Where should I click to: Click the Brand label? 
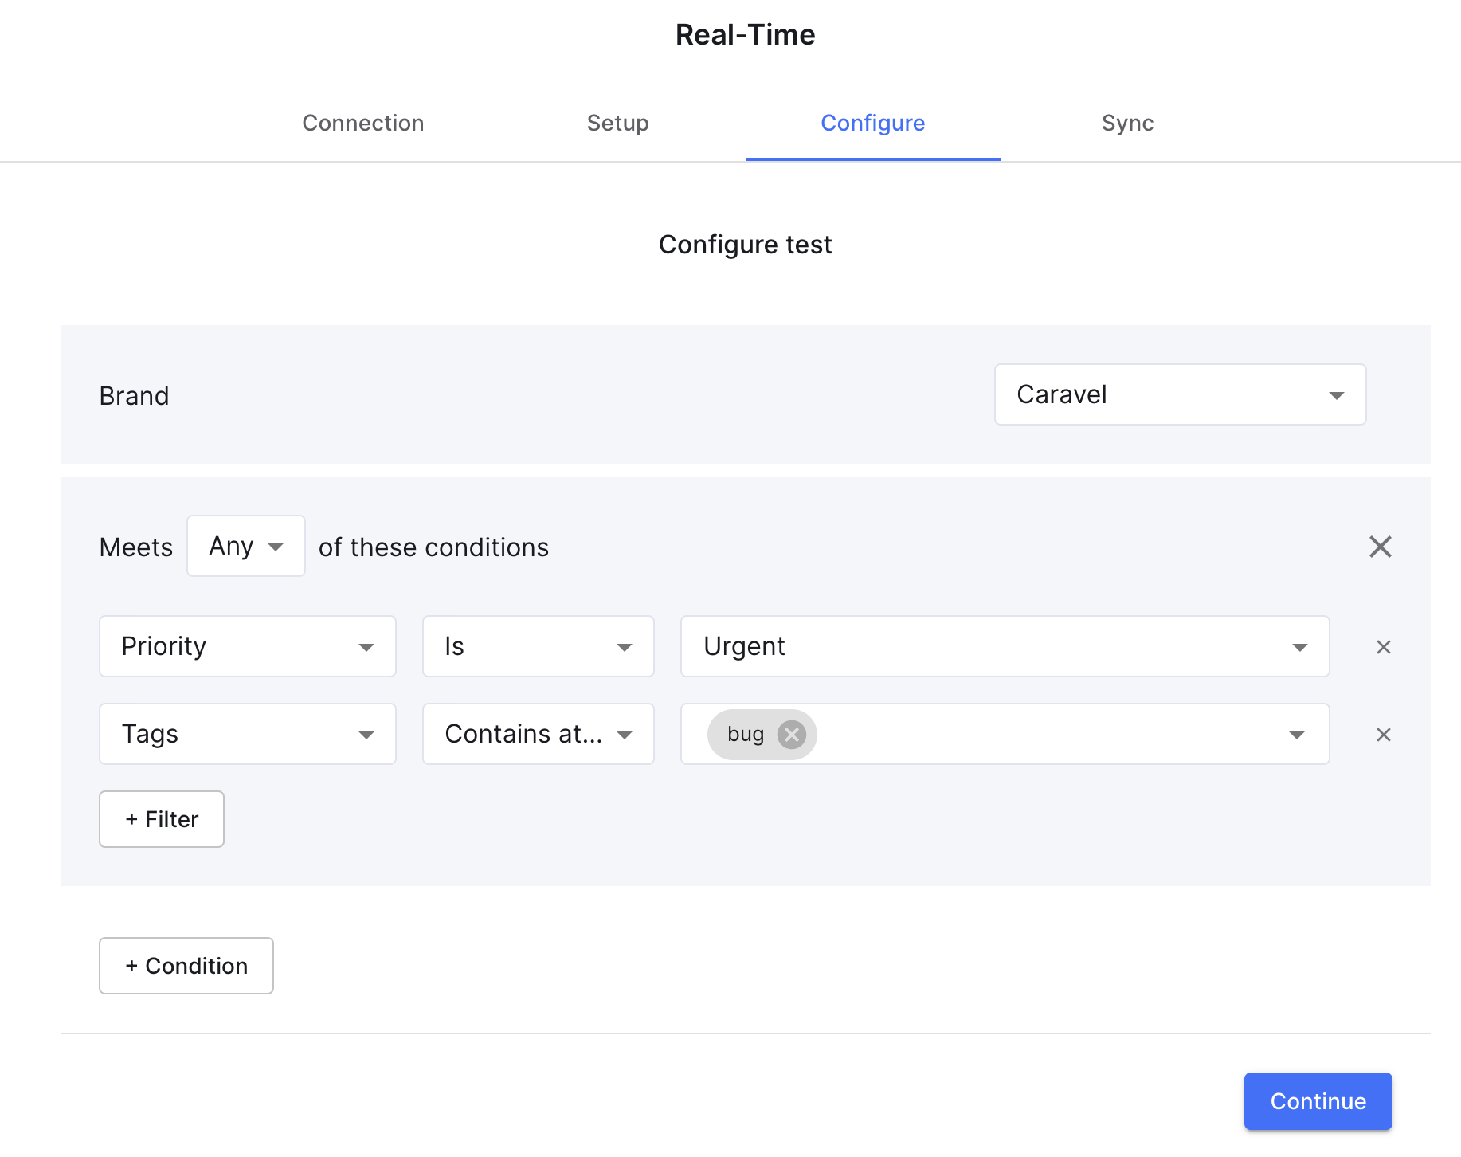135,395
